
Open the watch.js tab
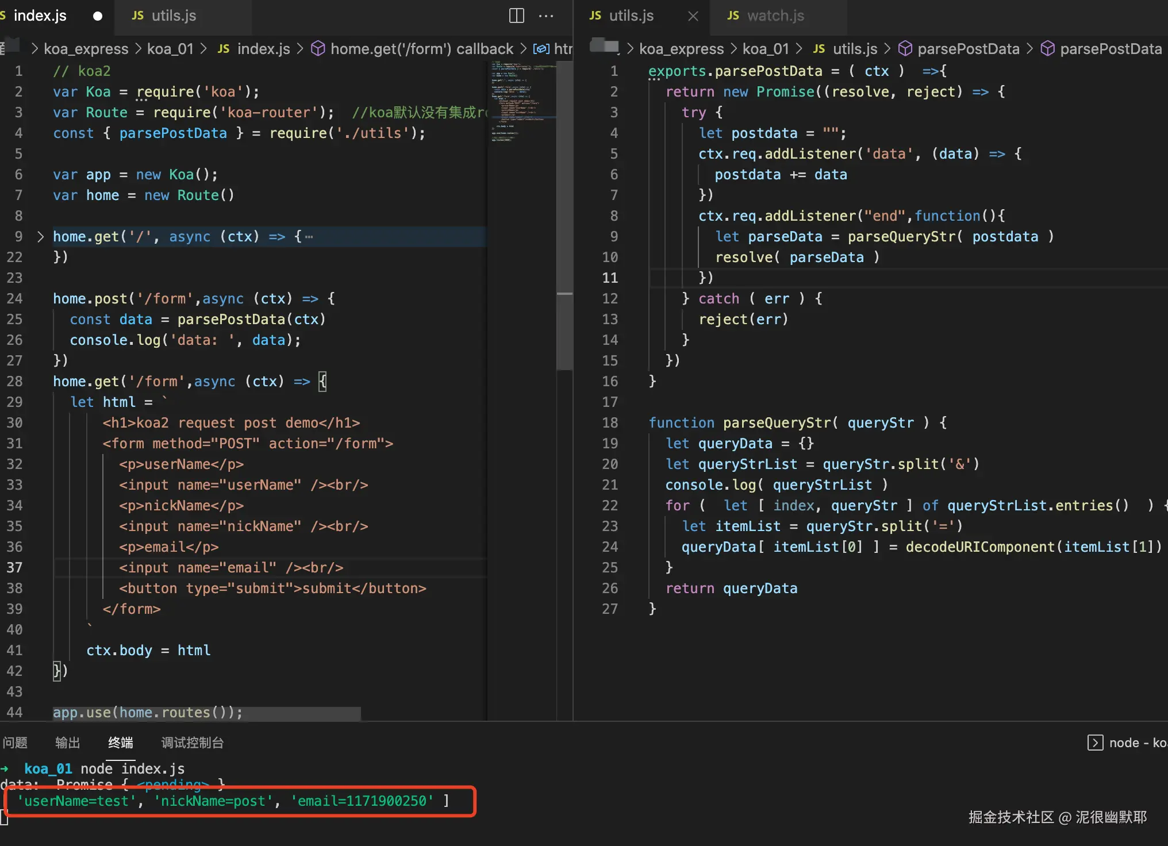point(775,16)
